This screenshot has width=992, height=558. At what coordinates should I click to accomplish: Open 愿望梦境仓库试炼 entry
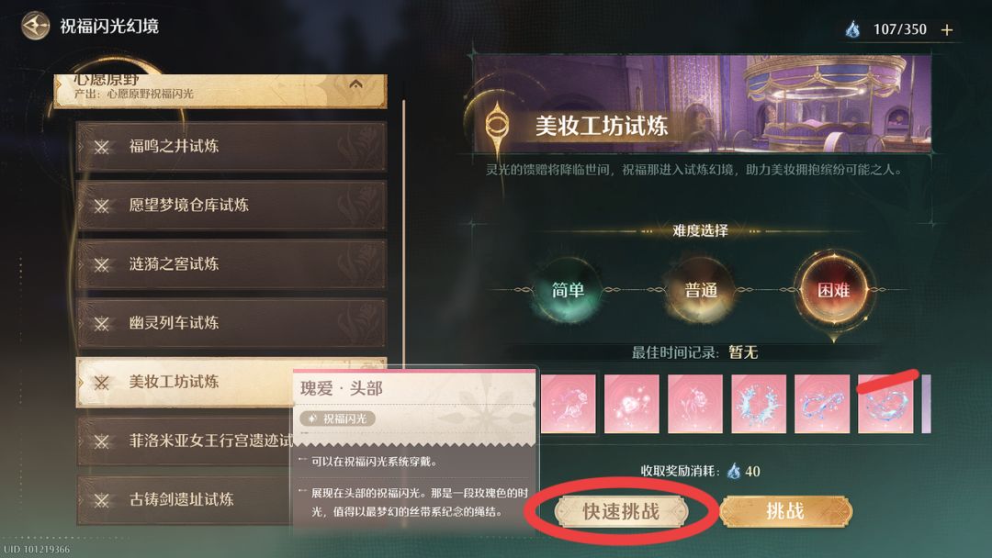click(231, 206)
